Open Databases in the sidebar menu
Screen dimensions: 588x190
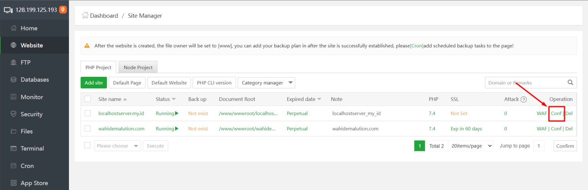click(x=34, y=80)
